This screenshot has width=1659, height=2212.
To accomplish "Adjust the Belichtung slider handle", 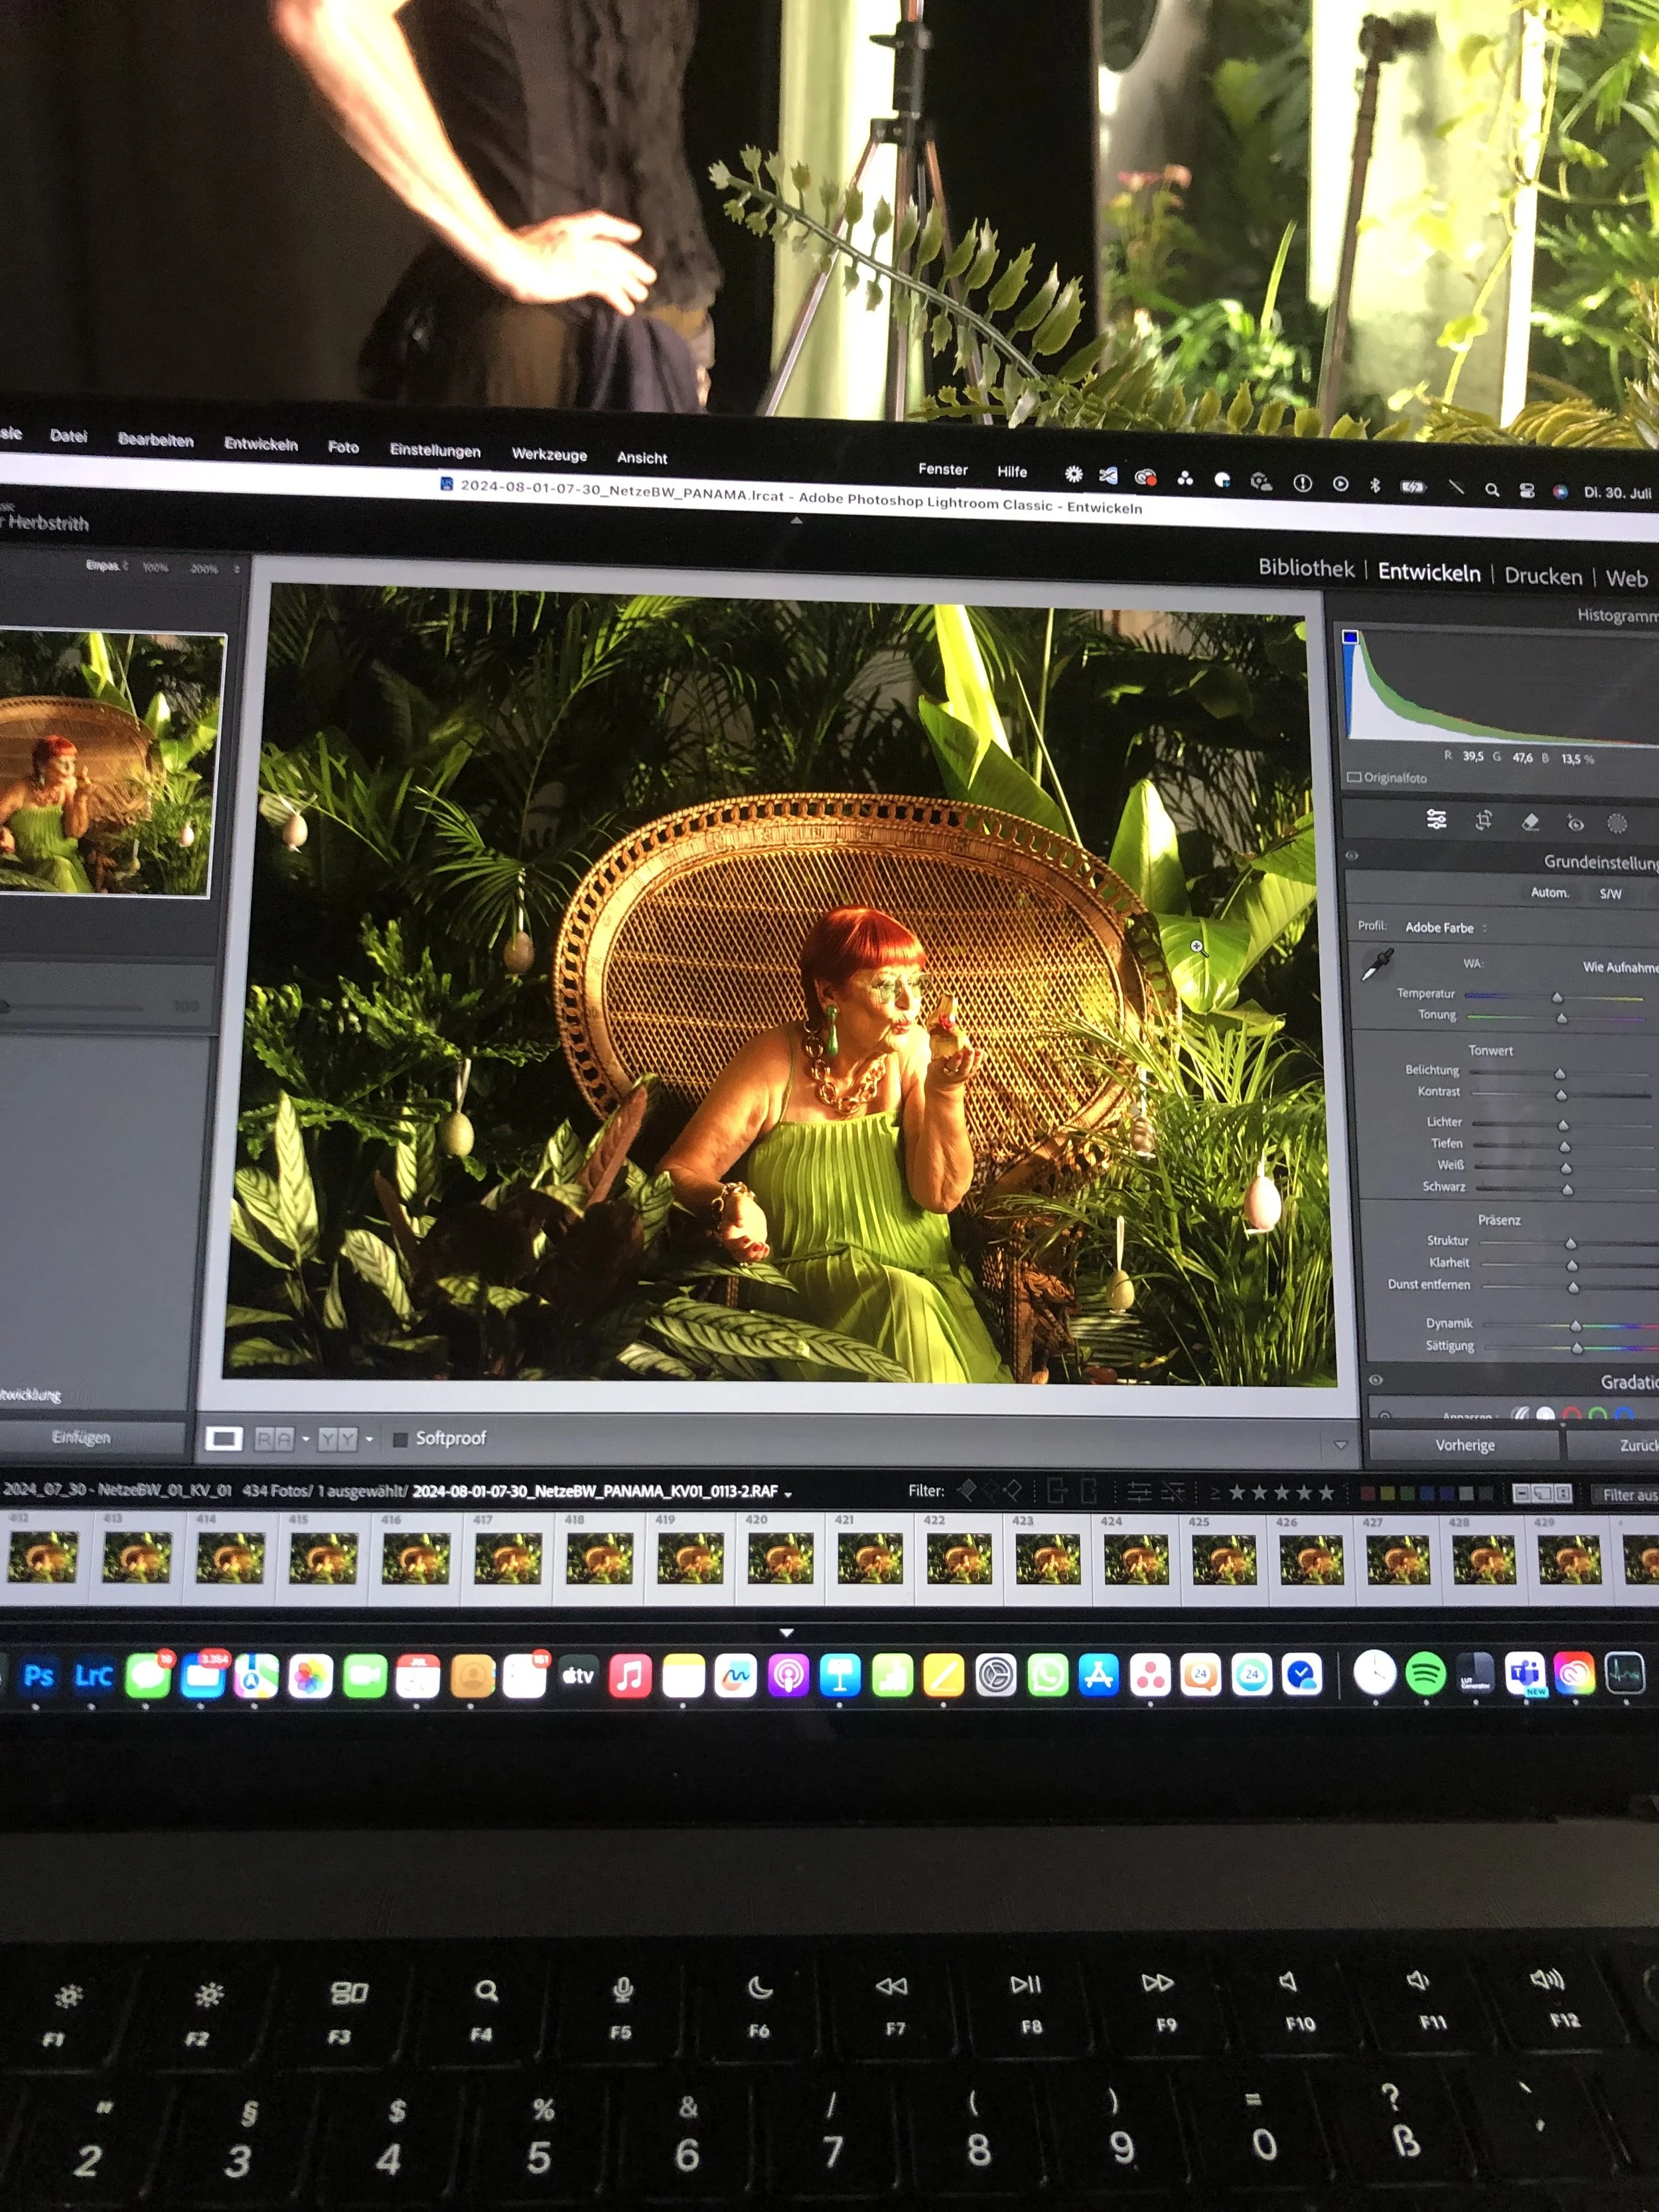I will (1560, 1074).
